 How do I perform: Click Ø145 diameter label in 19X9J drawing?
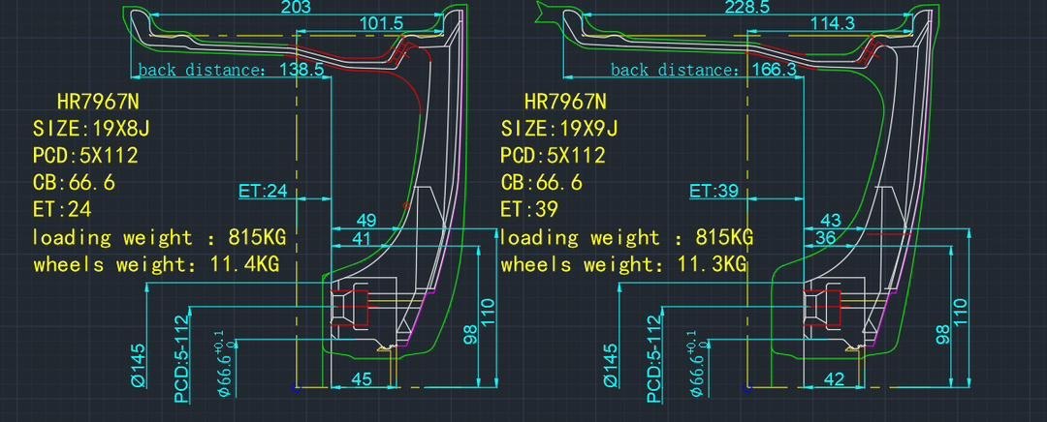[x=611, y=365]
